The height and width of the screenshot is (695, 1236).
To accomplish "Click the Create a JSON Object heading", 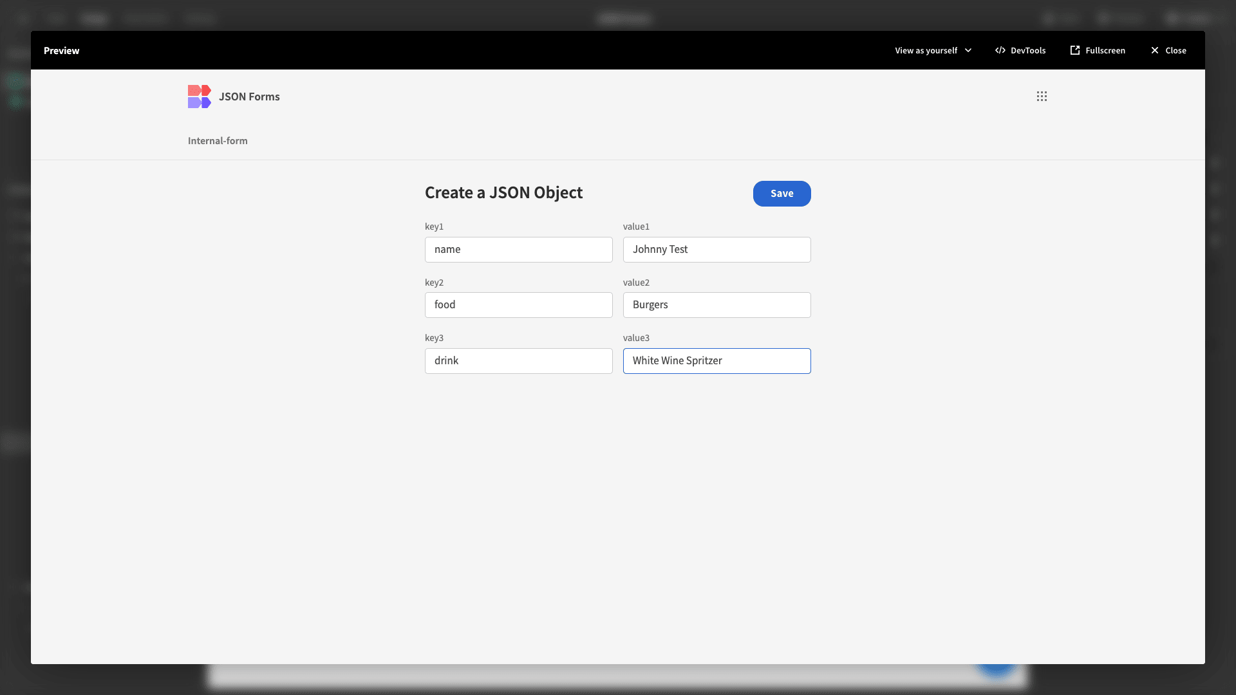I will 503,192.
